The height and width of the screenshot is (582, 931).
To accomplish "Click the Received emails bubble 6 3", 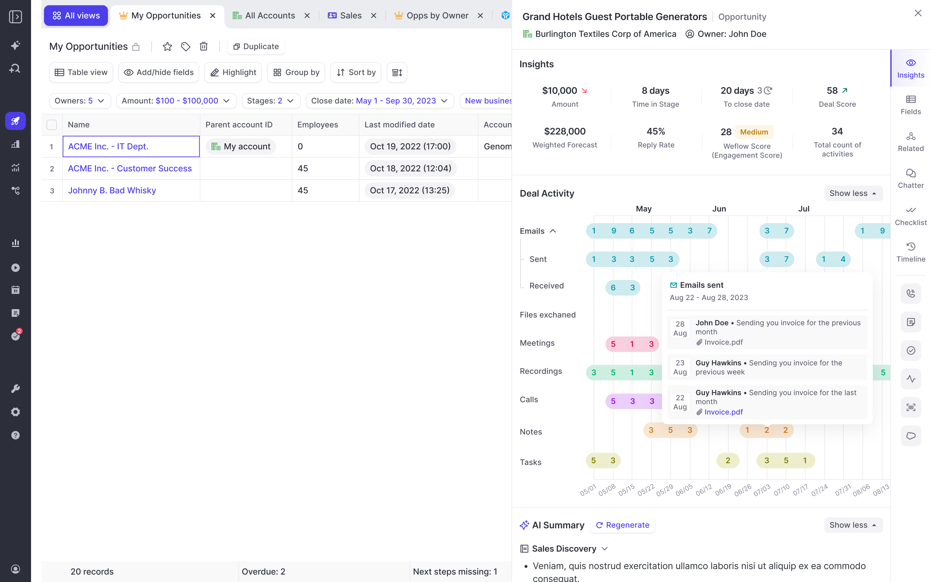I will coord(623,287).
